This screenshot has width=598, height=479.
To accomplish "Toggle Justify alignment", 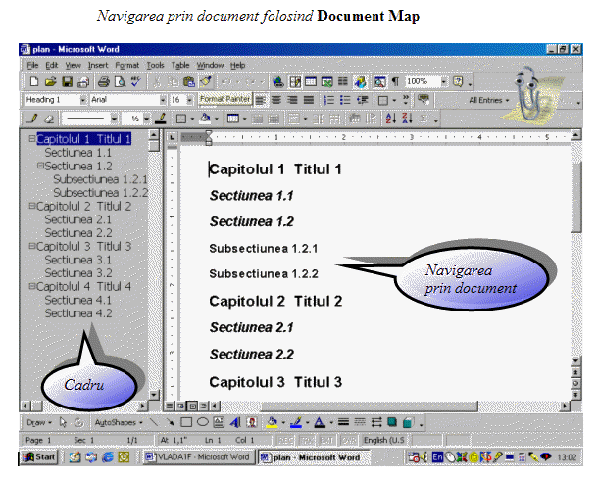I will click(309, 100).
